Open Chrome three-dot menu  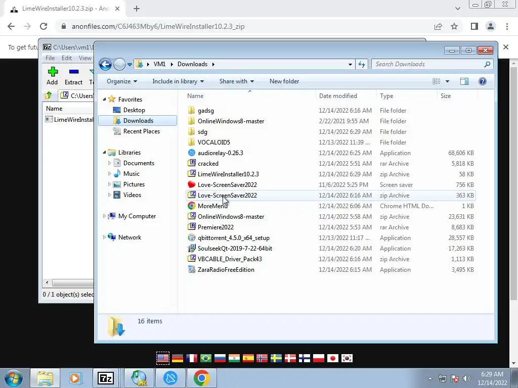point(507,27)
